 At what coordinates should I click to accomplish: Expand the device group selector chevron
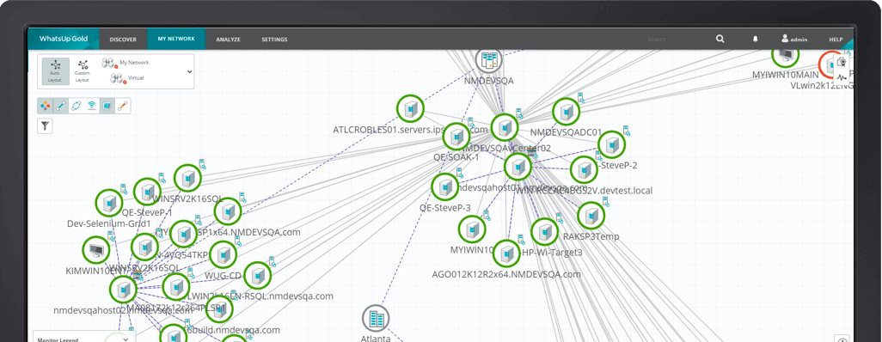[x=190, y=71]
